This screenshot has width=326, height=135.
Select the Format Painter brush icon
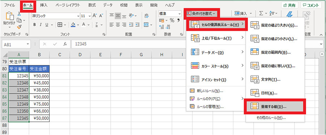19,27
